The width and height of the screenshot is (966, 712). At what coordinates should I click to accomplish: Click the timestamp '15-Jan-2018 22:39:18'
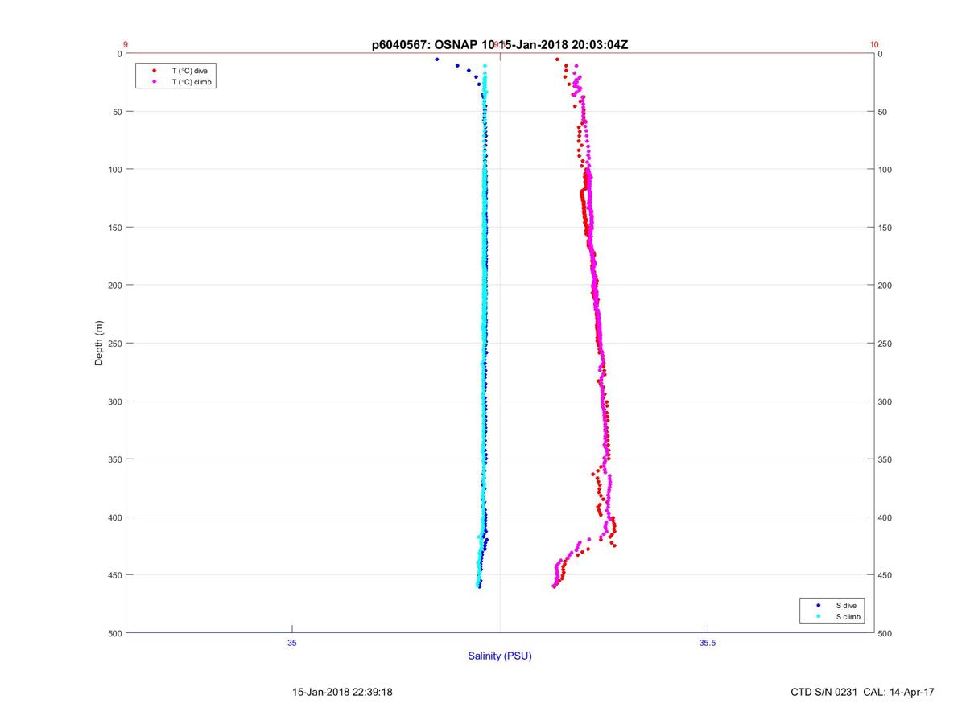(342, 692)
